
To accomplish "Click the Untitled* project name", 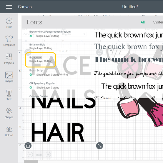I will click(x=130, y=7).
